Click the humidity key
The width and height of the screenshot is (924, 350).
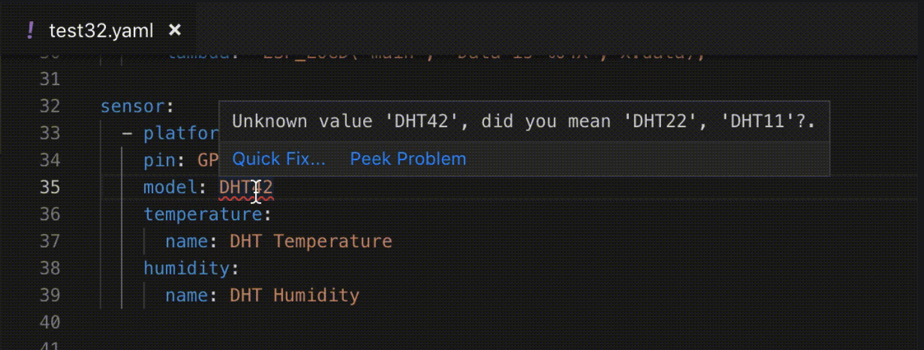187,268
